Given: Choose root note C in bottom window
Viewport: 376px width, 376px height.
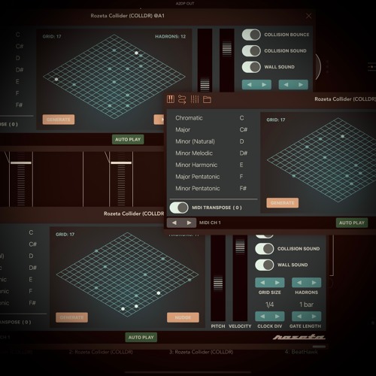Looking at the screenshot, I should tap(31, 232).
